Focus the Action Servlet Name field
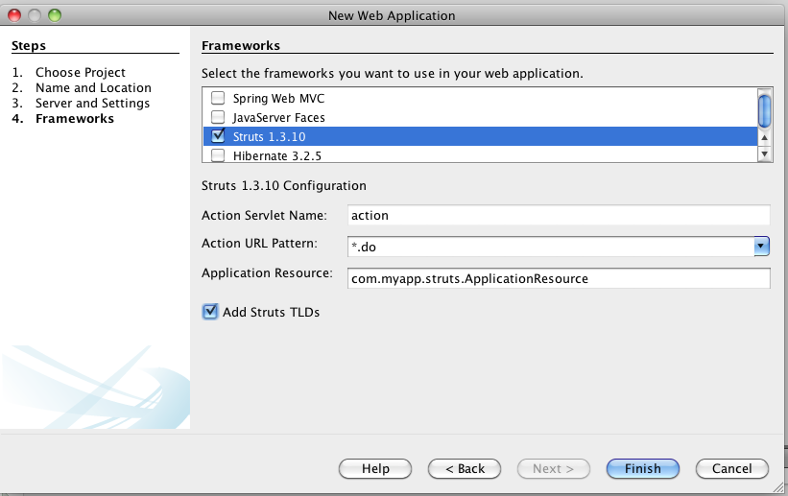 point(559,215)
